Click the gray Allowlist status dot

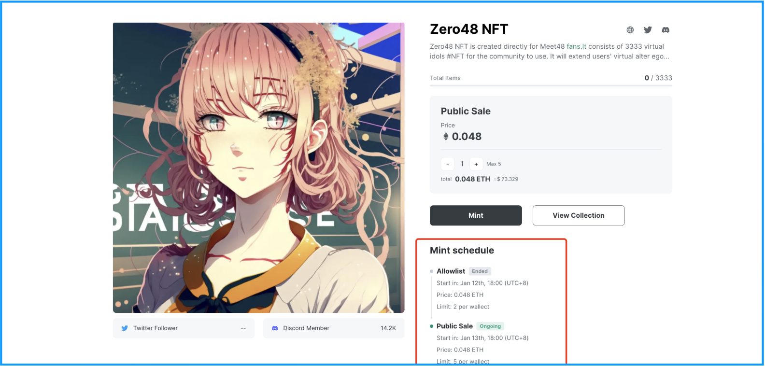(x=431, y=271)
